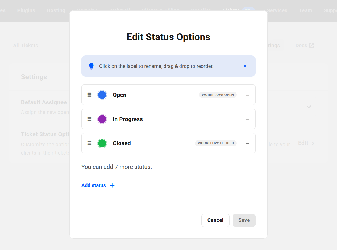The image size is (337, 250).
Task: Cancel editing status options
Action: 215,220
